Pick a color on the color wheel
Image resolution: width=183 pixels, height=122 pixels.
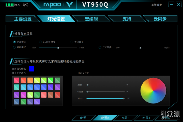153,90
